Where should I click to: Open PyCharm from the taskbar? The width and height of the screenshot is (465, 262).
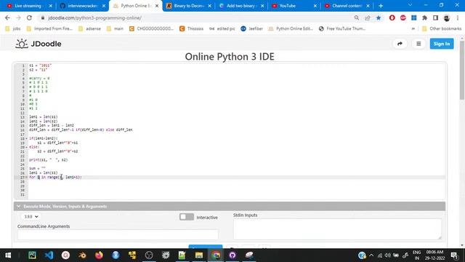[x=32, y=255]
